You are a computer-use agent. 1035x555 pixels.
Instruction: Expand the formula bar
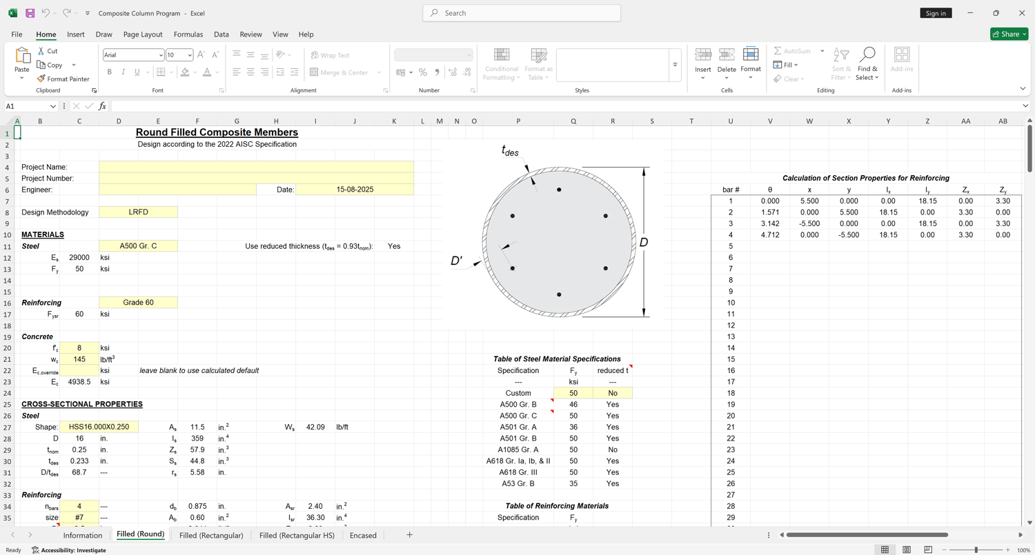click(x=1025, y=106)
